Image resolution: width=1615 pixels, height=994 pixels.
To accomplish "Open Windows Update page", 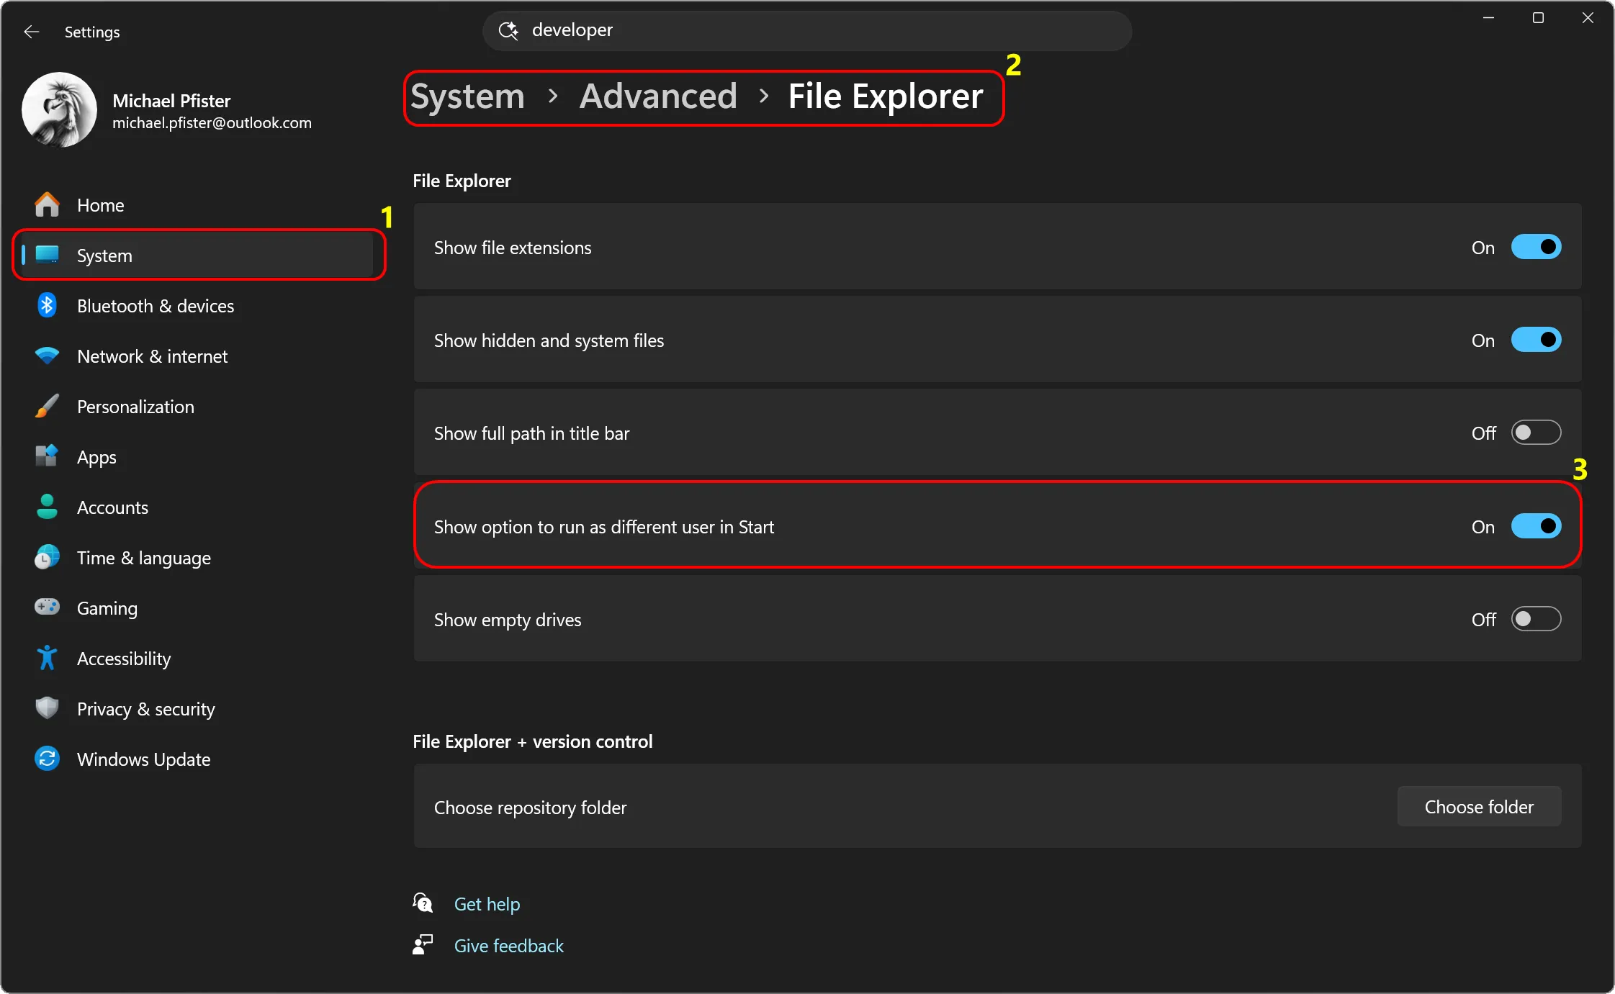I will coord(199,759).
